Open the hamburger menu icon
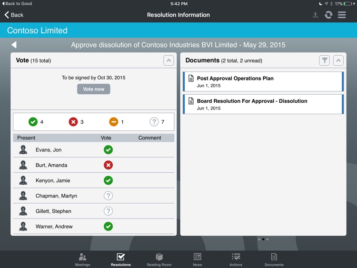The height and width of the screenshot is (268, 357). pyautogui.click(x=342, y=15)
